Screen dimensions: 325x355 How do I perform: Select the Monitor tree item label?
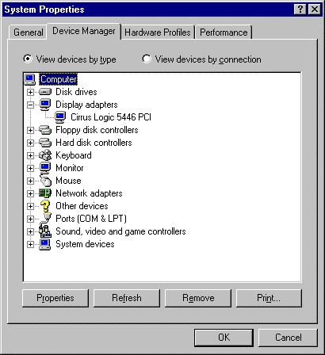70,168
